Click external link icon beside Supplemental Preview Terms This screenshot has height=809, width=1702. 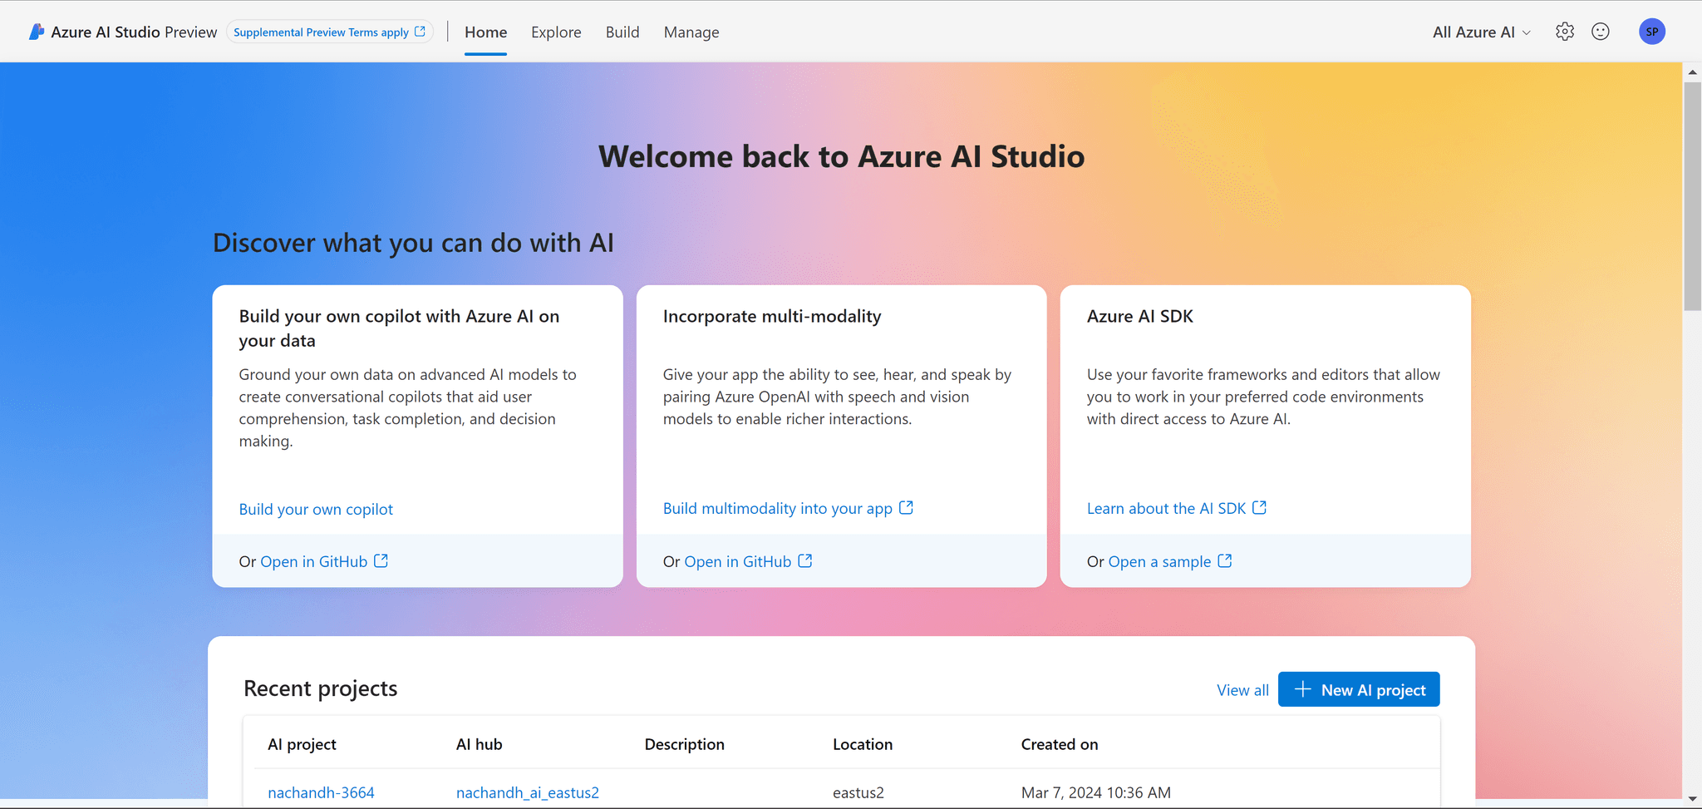(x=421, y=32)
